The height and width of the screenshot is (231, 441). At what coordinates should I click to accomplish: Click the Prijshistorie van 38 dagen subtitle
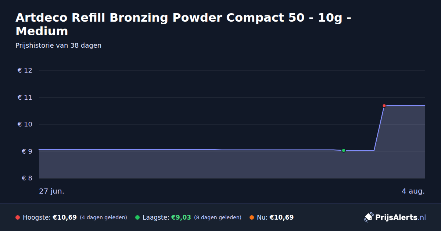(58, 45)
